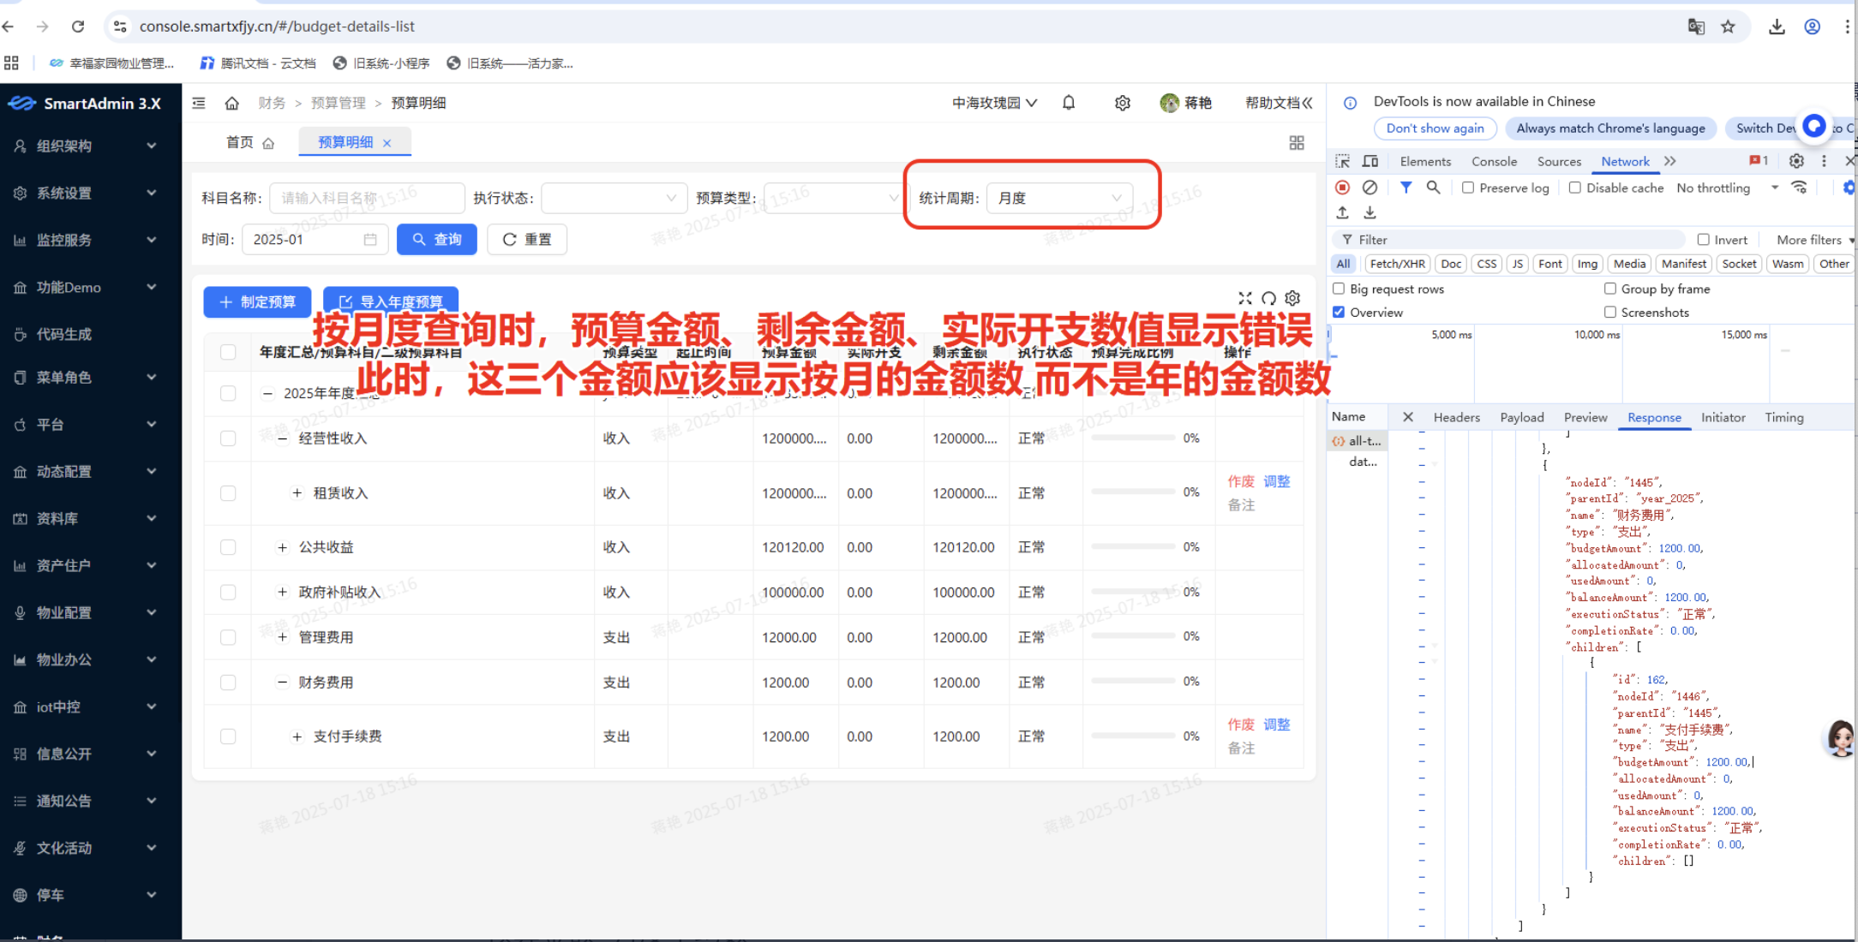Toggle the device emulation icon in DevTools
Image resolution: width=1858 pixels, height=942 pixels.
pos(1370,160)
